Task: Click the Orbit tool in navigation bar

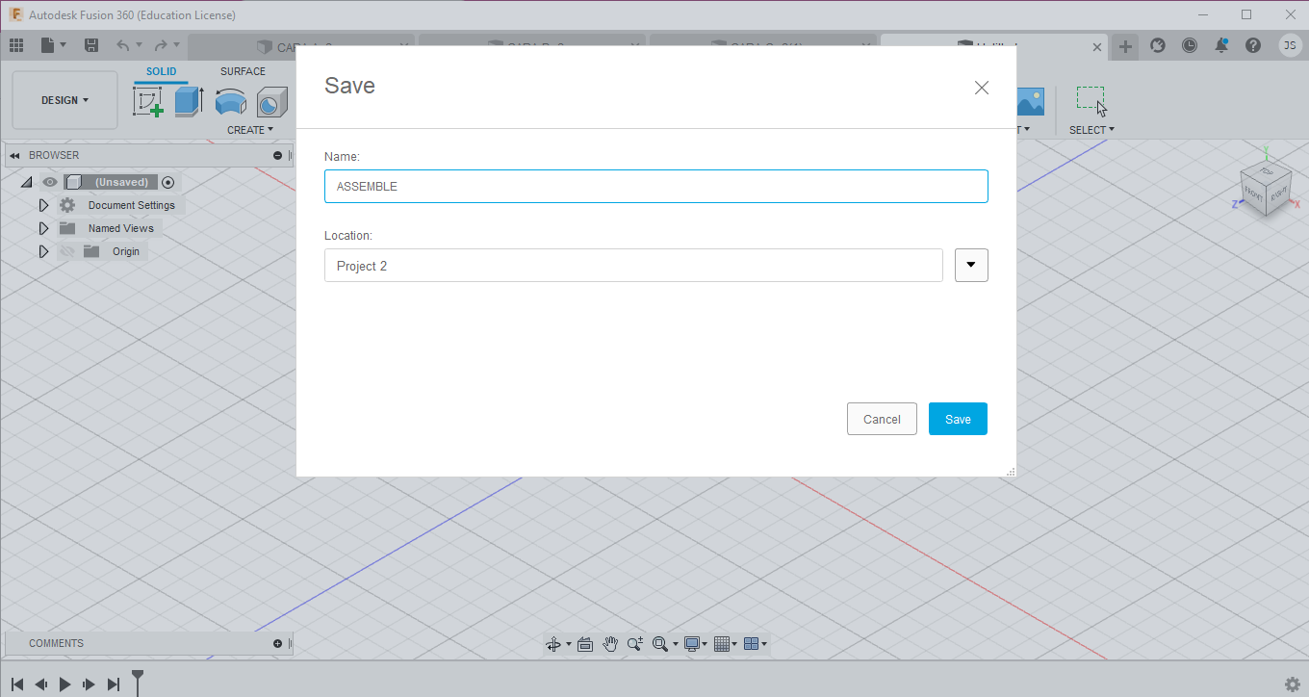Action: pos(553,644)
